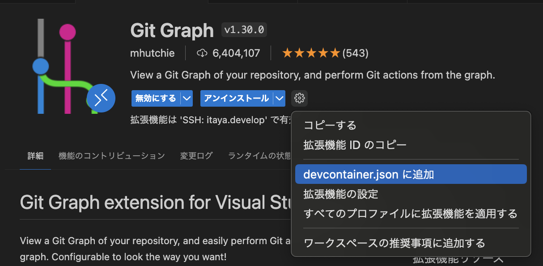
Task: Click the mhutchie publisher link
Action: pos(152,54)
